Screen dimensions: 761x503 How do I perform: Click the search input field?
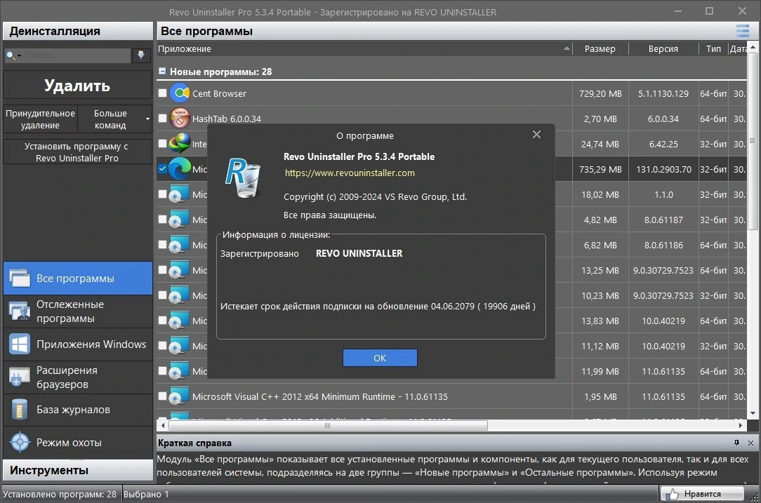click(77, 55)
